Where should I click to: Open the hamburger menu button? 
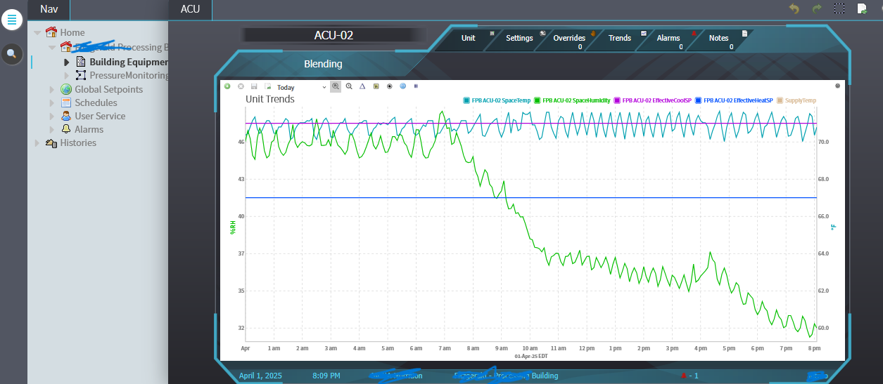(12, 20)
